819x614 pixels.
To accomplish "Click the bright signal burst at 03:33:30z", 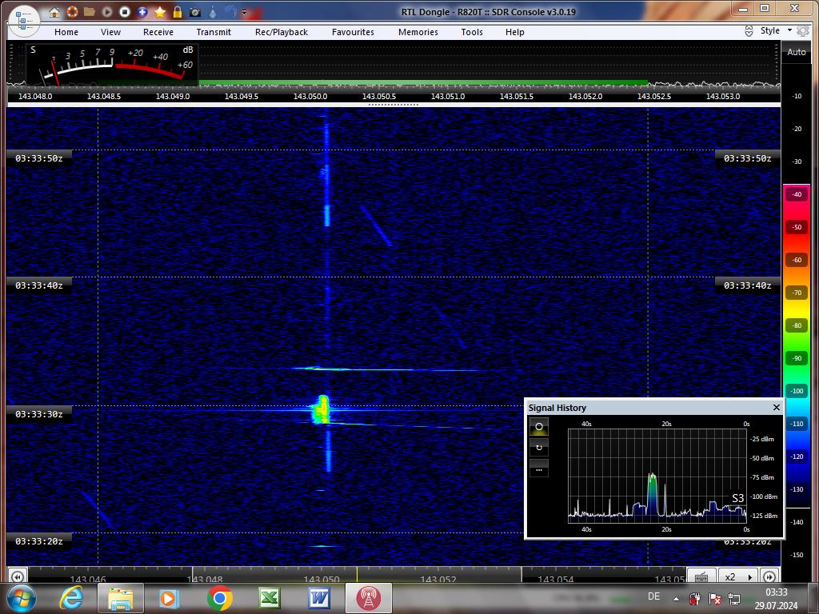I will click(321, 409).
